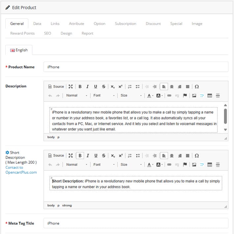Insert numbered list in Short Description editor
234x234 pixels.
coord(130,156)
